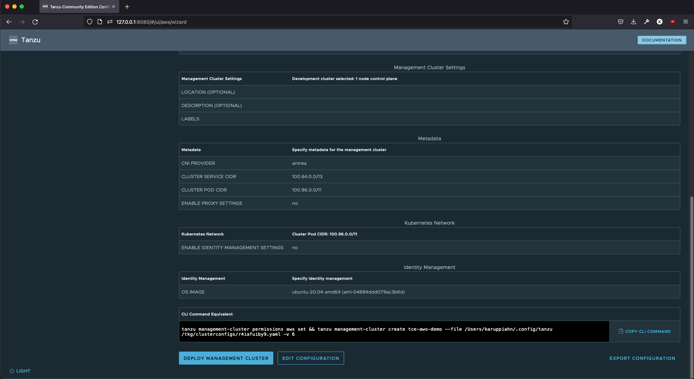Select the Tanzu Community Edition tab
This screenshot has height=379, width=694.
tap(79, 7)
